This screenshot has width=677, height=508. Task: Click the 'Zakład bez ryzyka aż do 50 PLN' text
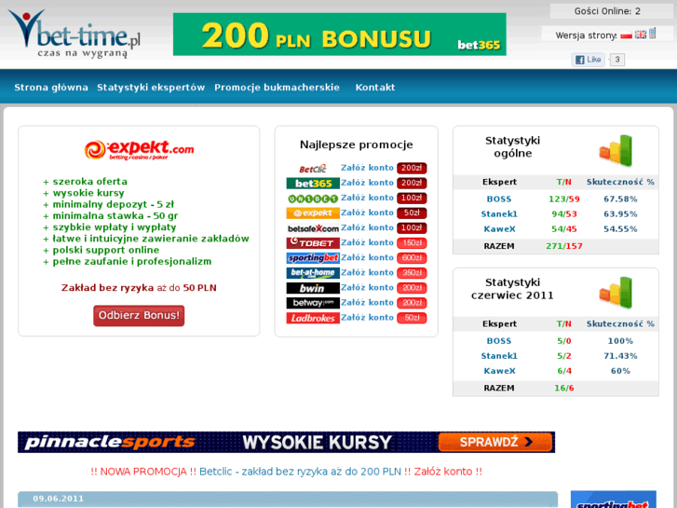[139, 288]
